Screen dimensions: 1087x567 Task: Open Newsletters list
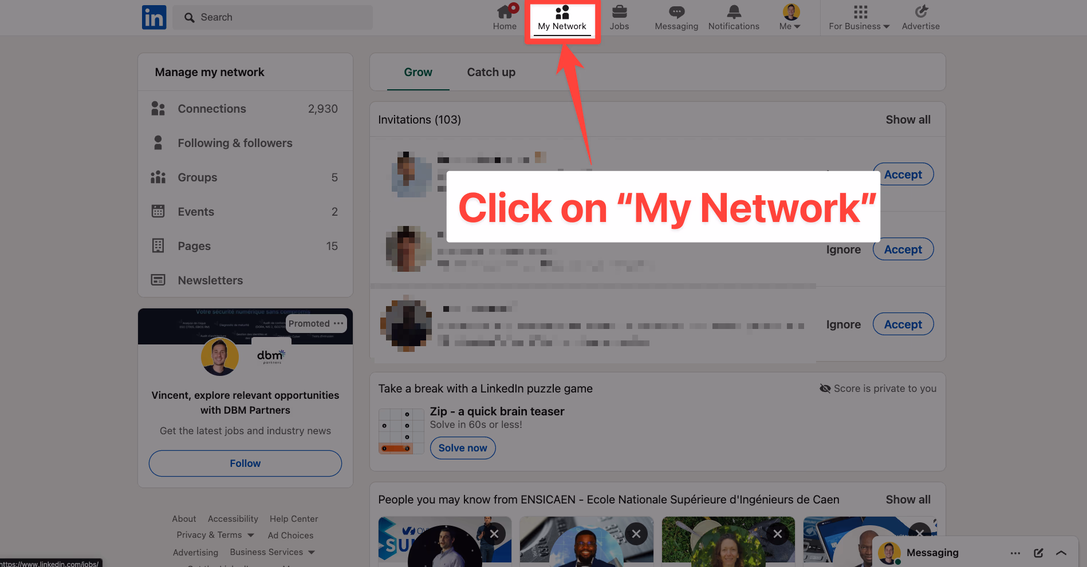[245, 280]
